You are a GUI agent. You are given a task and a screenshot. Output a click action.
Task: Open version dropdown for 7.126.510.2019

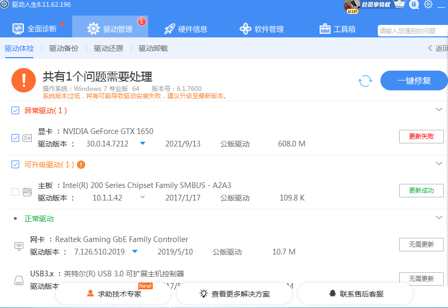tap(135, 251)
